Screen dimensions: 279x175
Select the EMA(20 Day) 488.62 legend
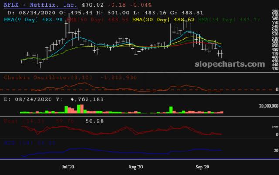coord(163,20)
